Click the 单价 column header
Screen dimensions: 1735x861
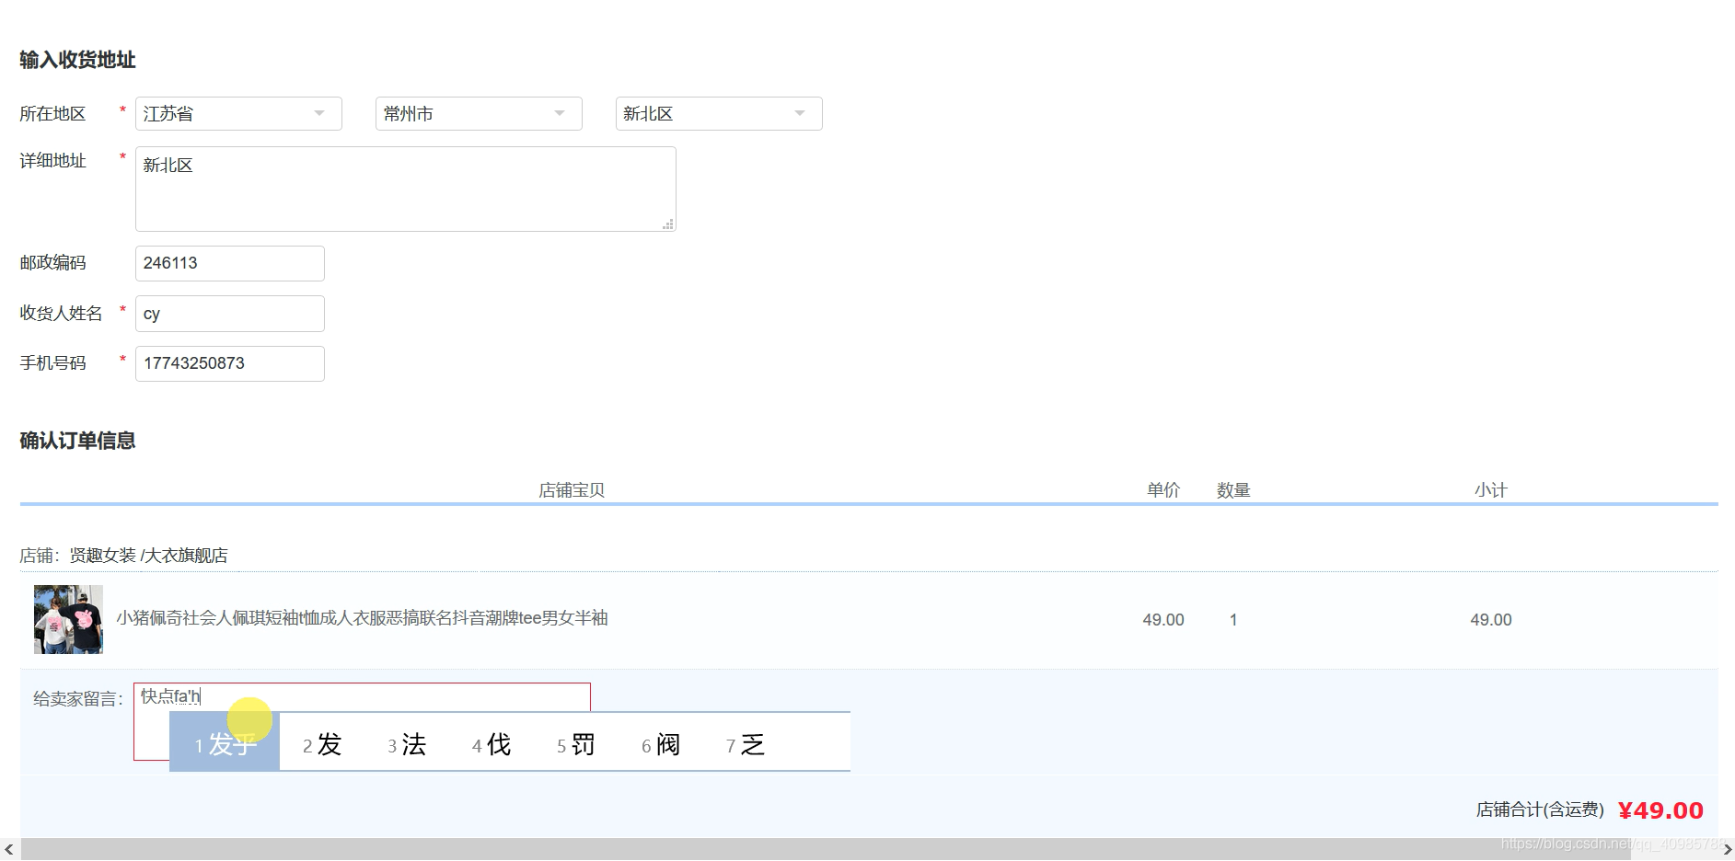(x=1163, y=490)
